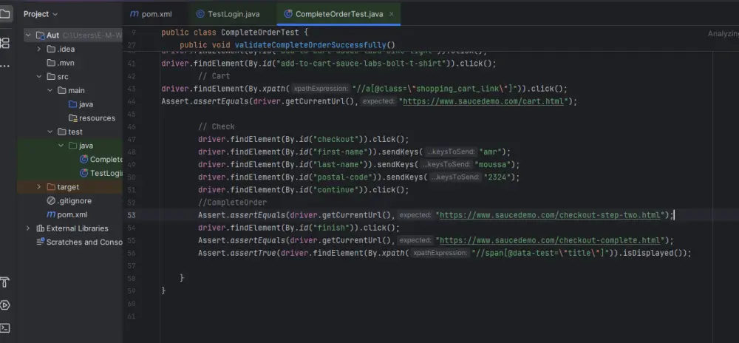This screenshot has width=739, height=343.
Task: Expand External Libraries node
Action: (28, 228)
